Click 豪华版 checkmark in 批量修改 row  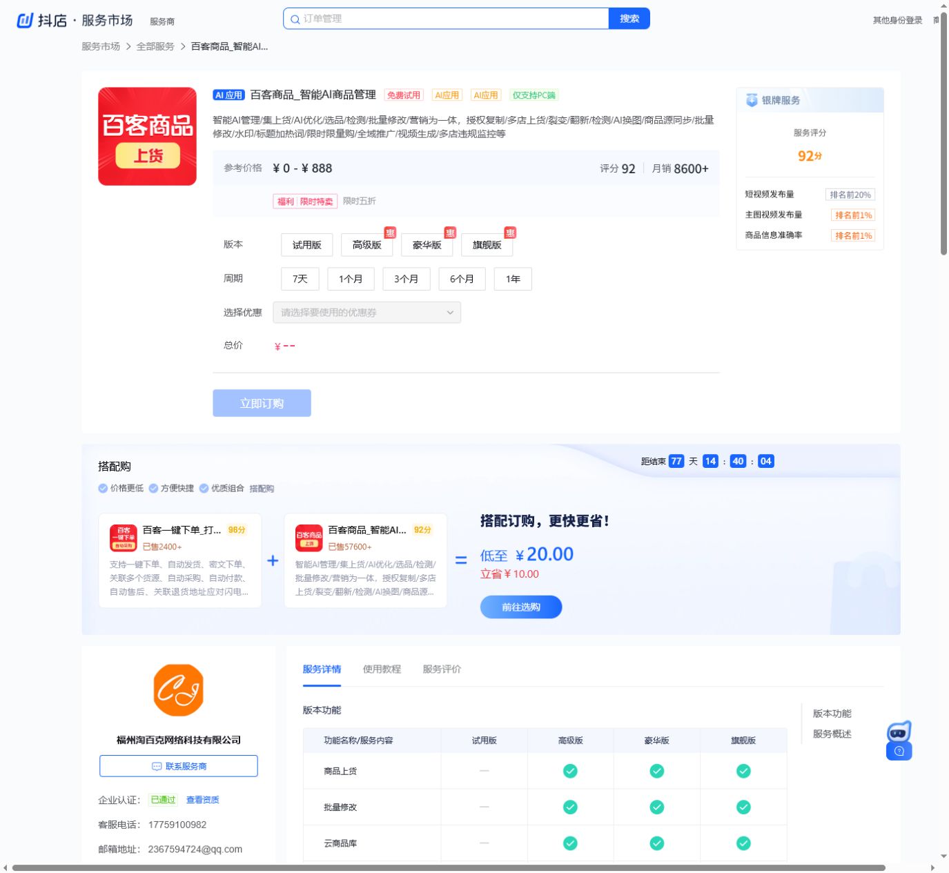(x=657, y=807)
